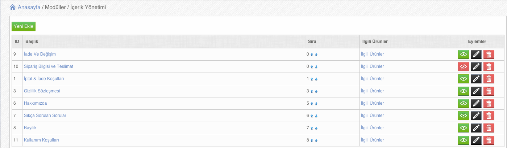The height and width of the screenshot is (148, 507).
Task: Open pencil edit for Gizlilik Sözleşmesi
Action: (x=476, y=91)
